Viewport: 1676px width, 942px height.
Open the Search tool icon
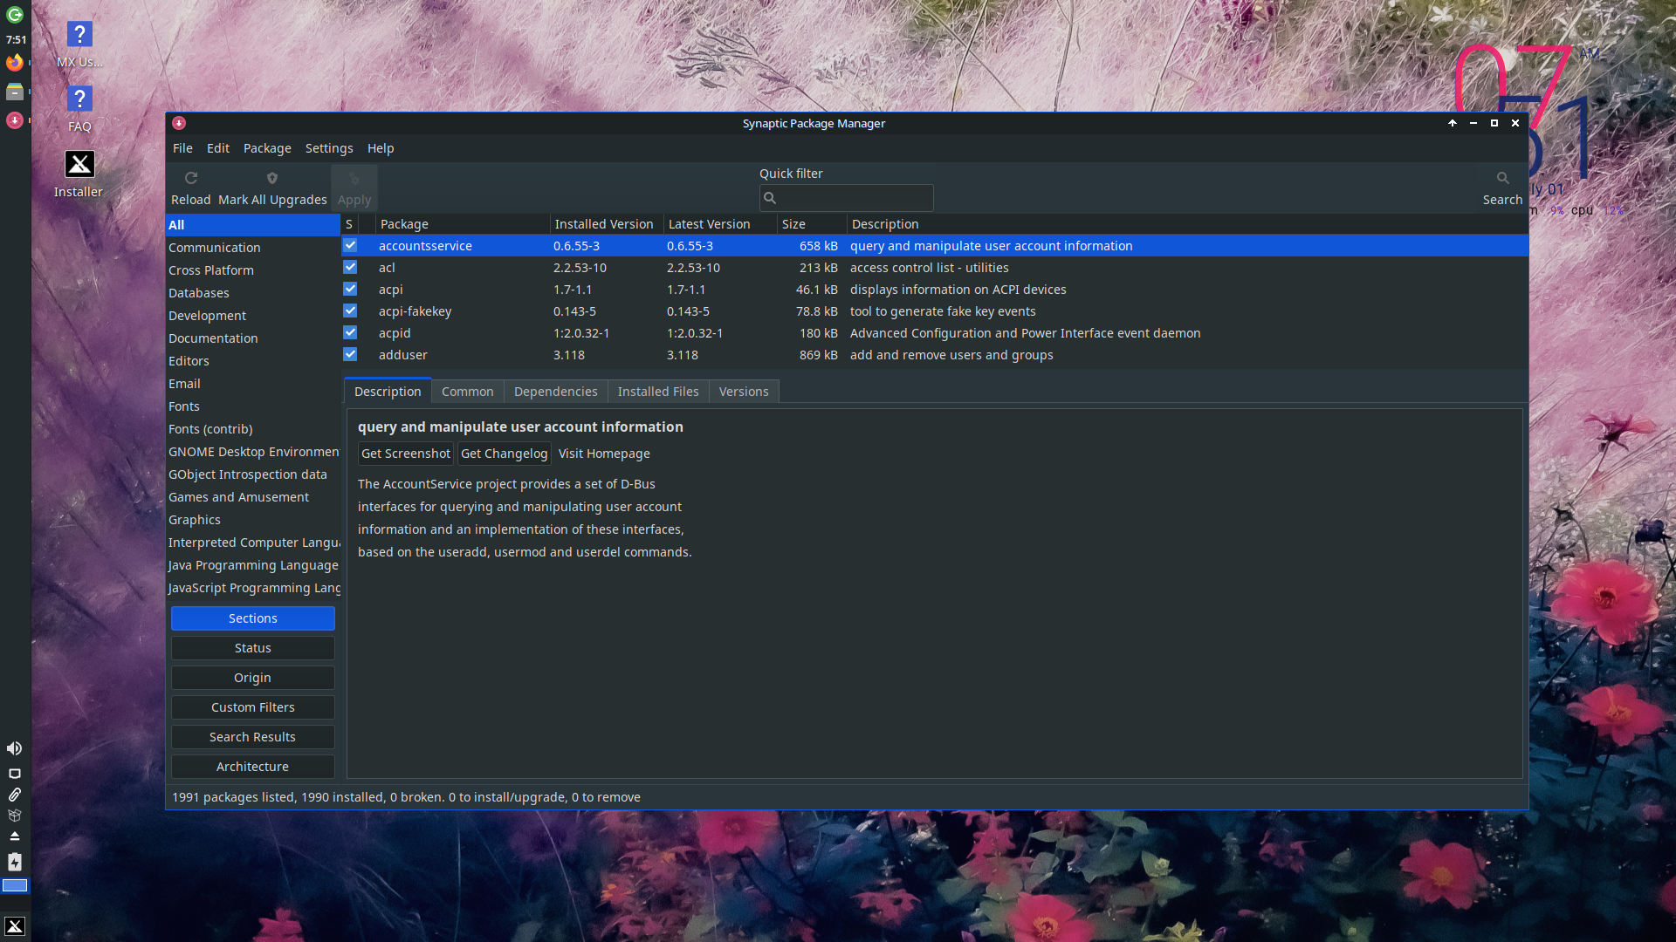click(1502, 178)
